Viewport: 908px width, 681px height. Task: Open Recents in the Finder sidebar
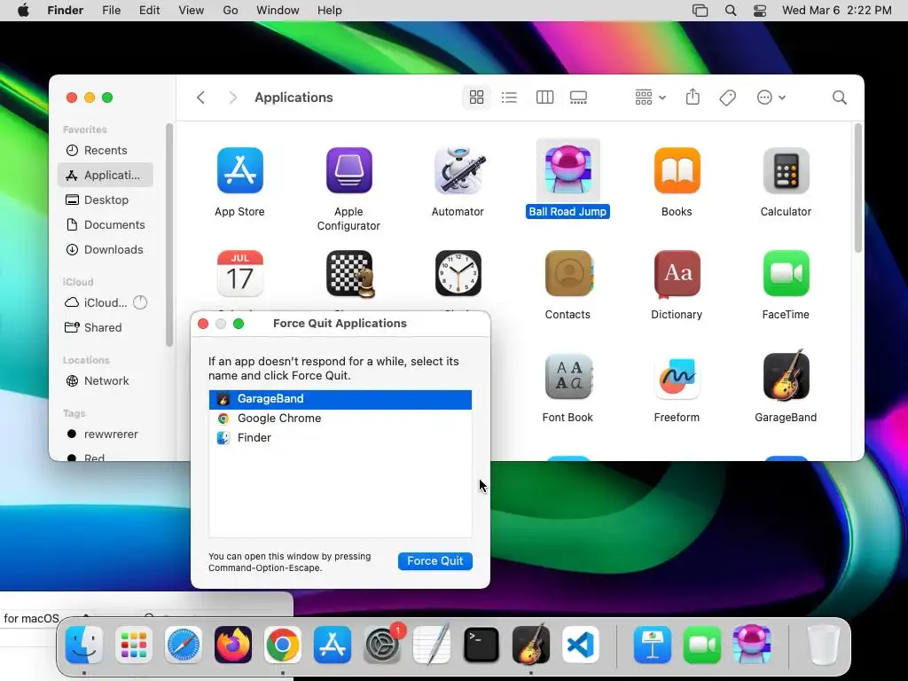(x=105, y=151)
